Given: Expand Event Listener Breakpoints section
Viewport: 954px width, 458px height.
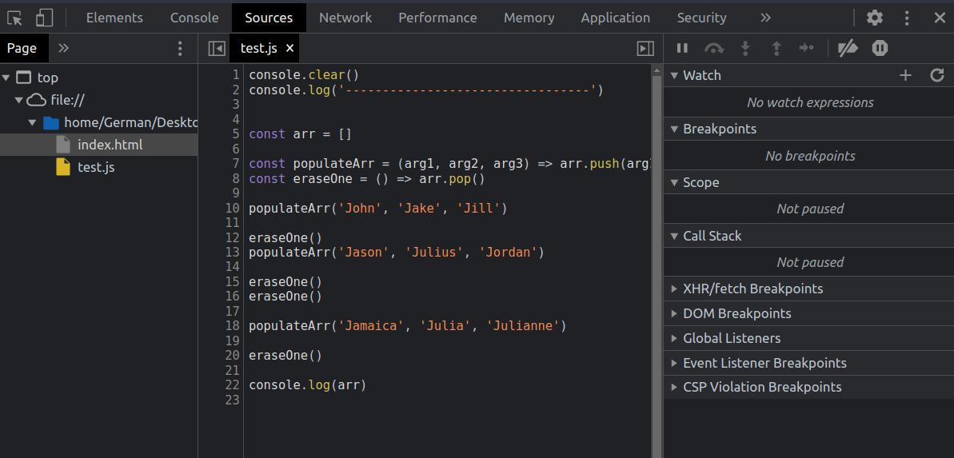Looking at the screenshot, I should 764,363.
